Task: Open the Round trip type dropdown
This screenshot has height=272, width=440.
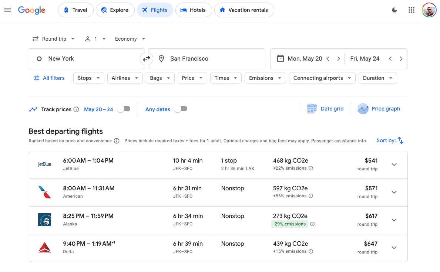Action: coord(54,39)
